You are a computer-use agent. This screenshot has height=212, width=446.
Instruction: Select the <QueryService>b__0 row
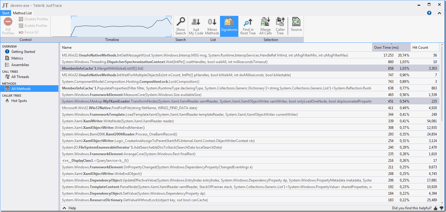(250, 161)
